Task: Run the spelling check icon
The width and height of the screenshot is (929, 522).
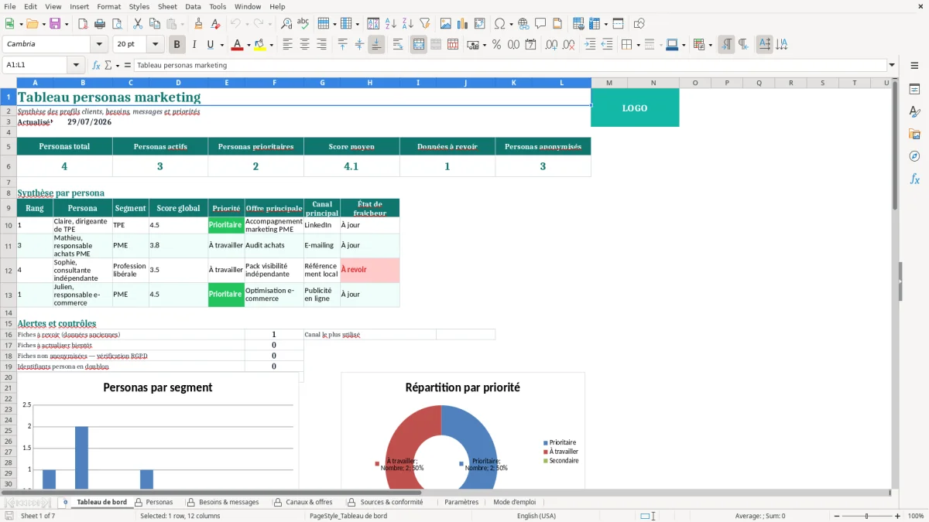Action: click(x=303, y=24)
